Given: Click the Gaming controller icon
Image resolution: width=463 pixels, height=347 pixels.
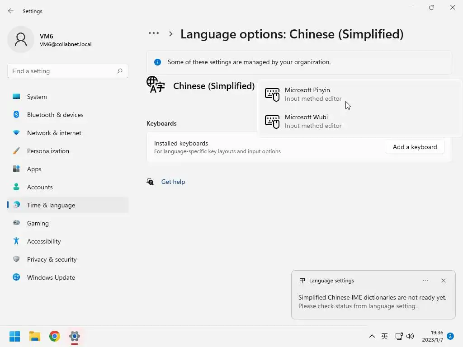Looking at the screenshot, I should 16,223.
